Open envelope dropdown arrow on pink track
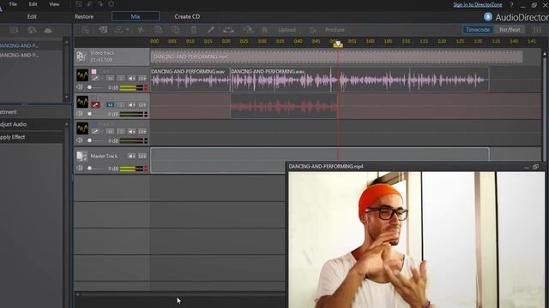The height and width of the screenshot is (308, 549). 102,79
